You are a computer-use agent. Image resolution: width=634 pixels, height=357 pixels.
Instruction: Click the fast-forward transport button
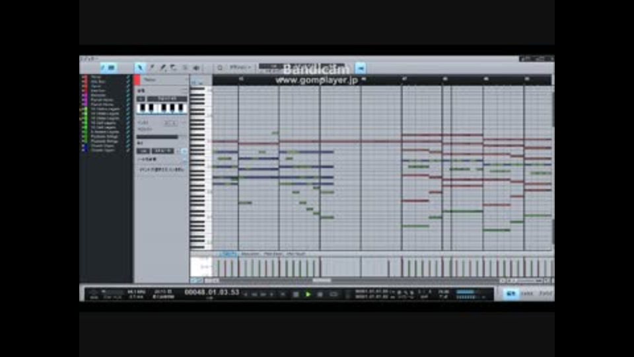point(264,294)
